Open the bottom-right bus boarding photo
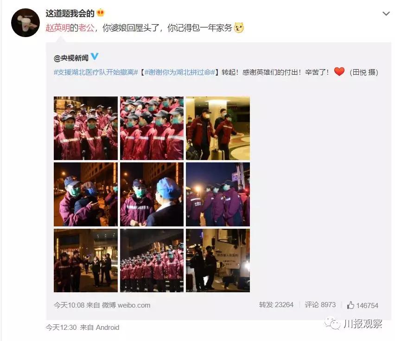The width and height of the screenshot is (395, 341). click(x=218, y=261)
